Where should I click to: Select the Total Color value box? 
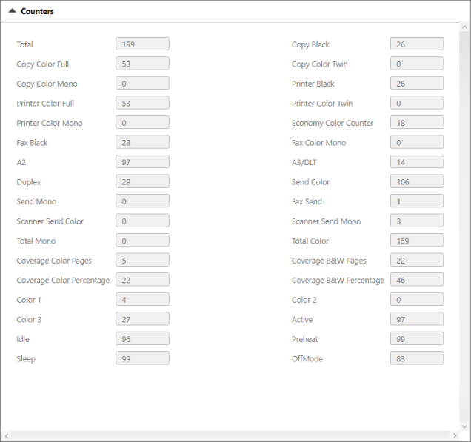[417, 241]
